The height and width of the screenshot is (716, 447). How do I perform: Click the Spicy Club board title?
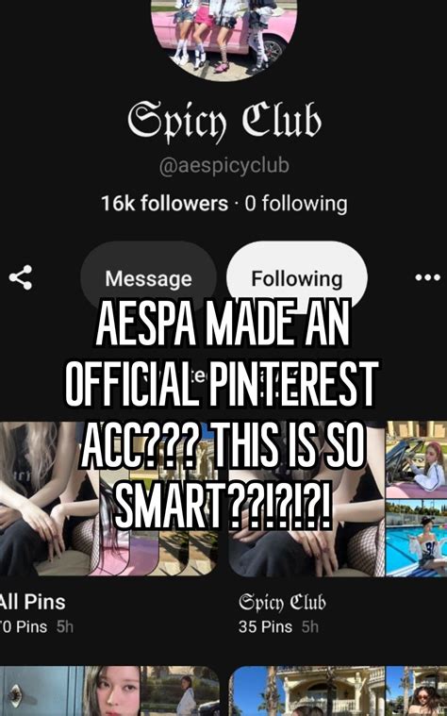[x=282, y=602]
